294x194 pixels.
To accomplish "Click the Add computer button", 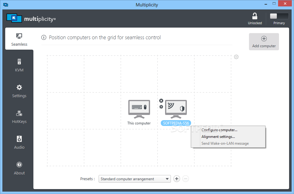I will (264, 42).
